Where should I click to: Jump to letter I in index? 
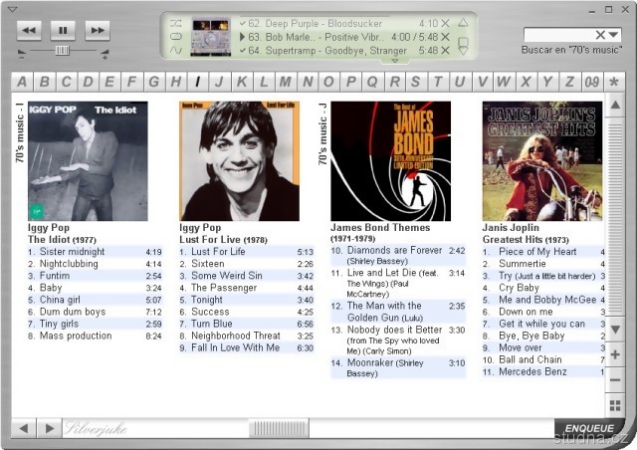(x=198, y=82)
